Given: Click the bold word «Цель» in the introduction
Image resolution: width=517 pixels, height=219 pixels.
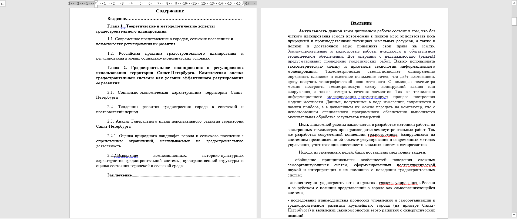Looking at the screenshot, I should tap(304, 124).
